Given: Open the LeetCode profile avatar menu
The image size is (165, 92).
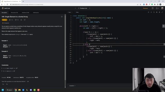Looking at the screenshot, I should pyautogui.click(x=162, y=8).
